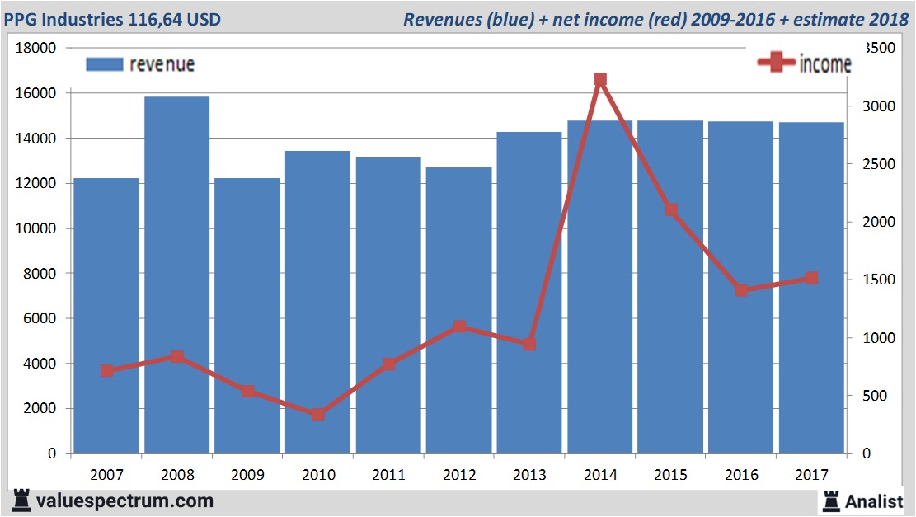Viewport: 916px width, 517px height.
Task: Click the 2009 income data point
Action: tap(248, 391)
